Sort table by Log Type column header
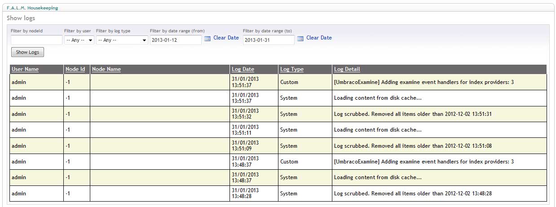The width and height of the screenshot is (556, 207). 292,69
